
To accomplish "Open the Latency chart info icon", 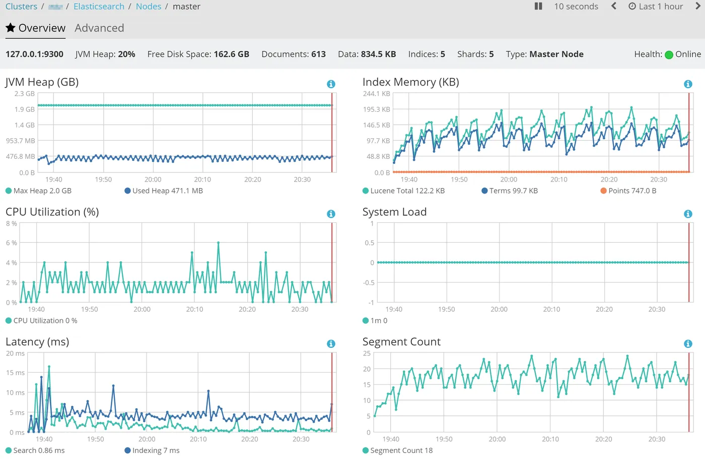I will 331,343.
